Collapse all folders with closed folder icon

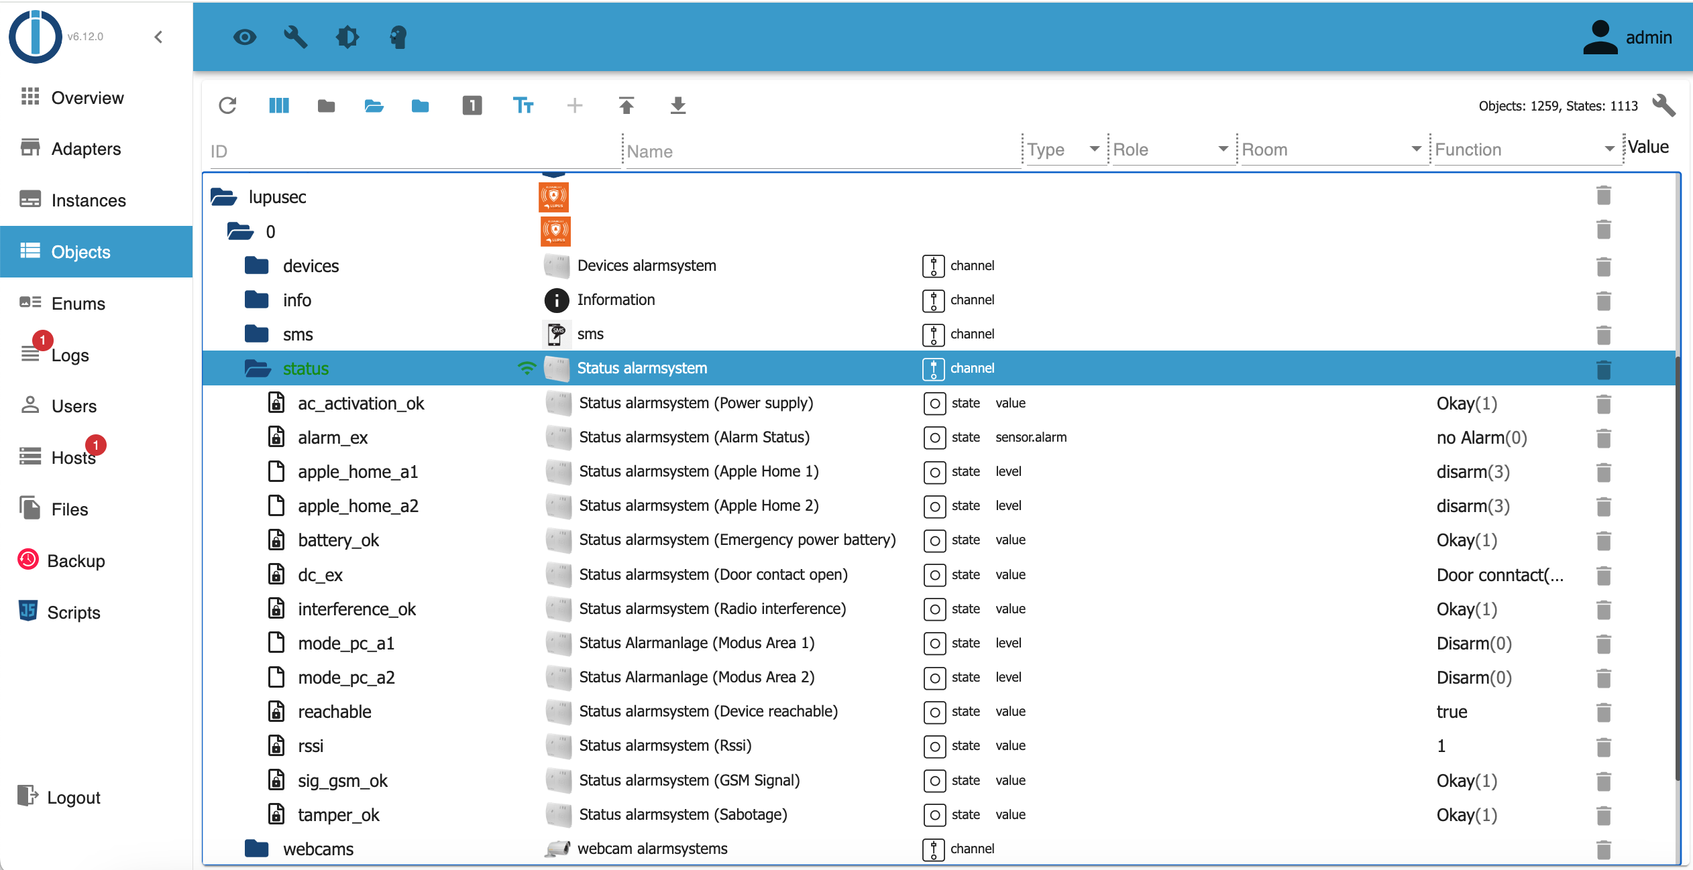[326, 105]
